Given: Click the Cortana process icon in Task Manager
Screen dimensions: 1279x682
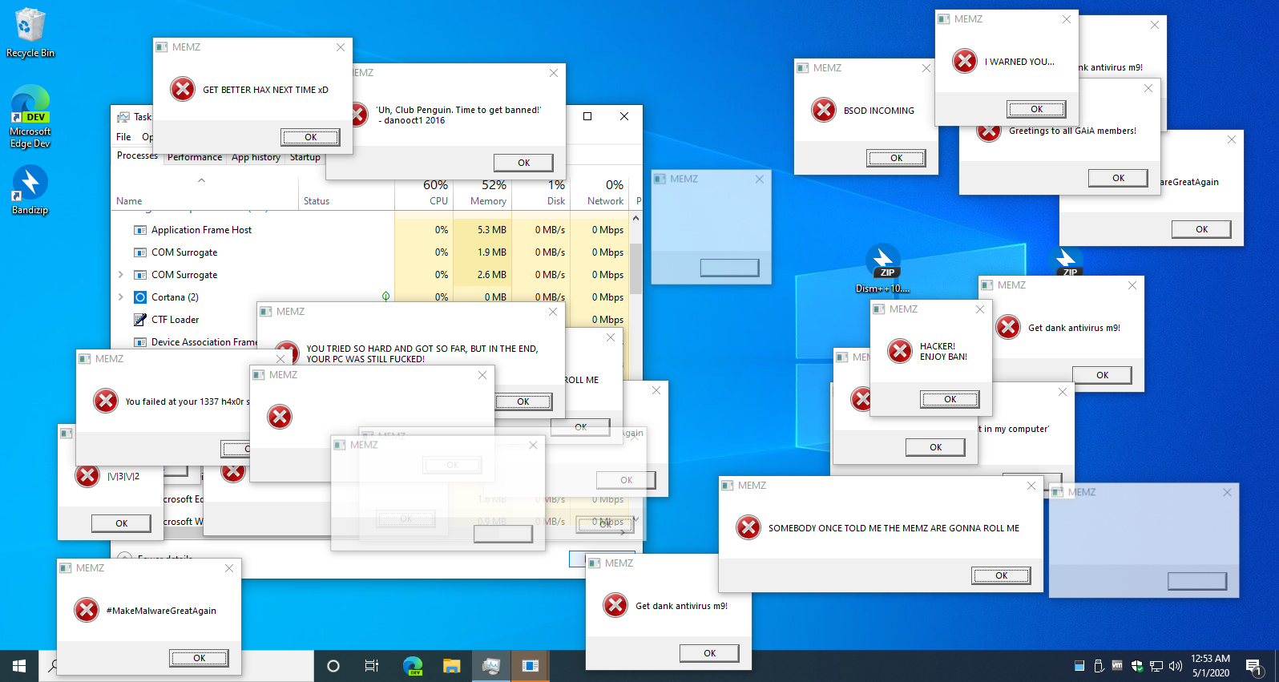Looking at the screenshot, I should point(140,297).
